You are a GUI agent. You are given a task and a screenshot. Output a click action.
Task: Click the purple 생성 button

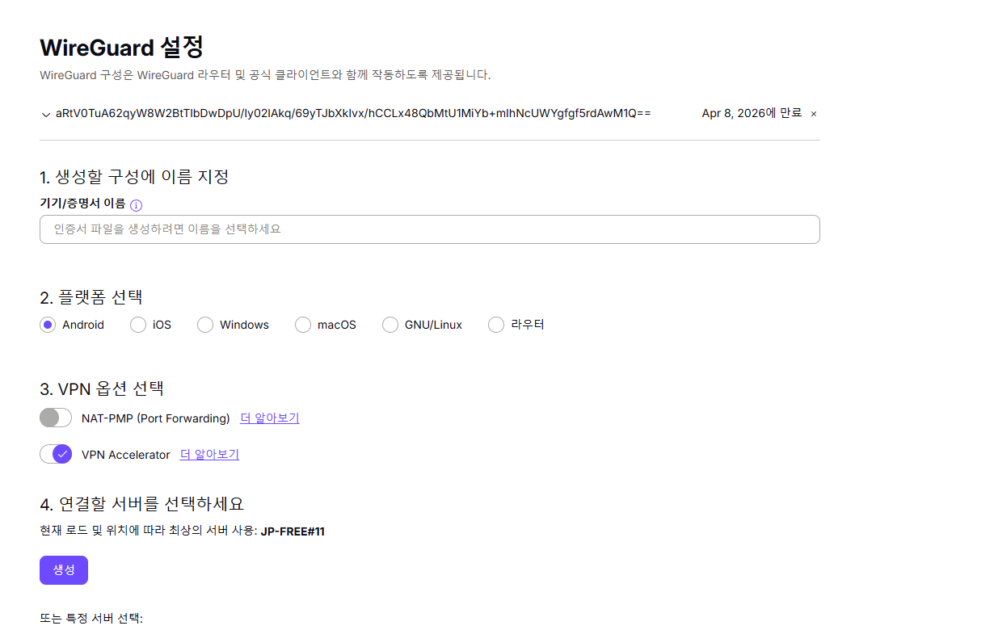[x=64, y=569]
